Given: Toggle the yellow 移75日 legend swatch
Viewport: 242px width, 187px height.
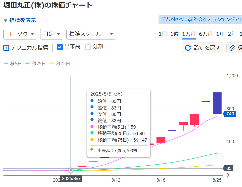Looking at the screenshot, I should (x=51, y=63).
